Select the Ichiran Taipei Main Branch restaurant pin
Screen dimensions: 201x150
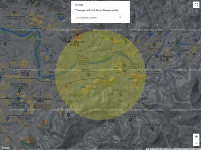(35, 106)
